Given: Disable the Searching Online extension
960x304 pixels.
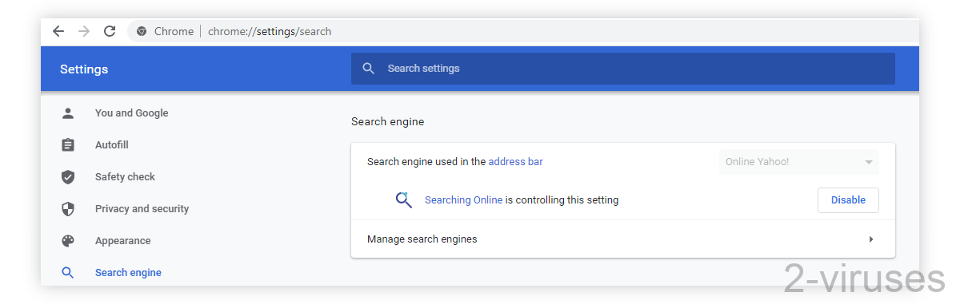Looking at the screenshot, I should [848, 200].
